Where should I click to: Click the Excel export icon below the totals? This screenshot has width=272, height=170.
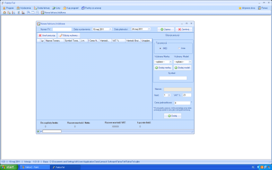tap(39, 131)
